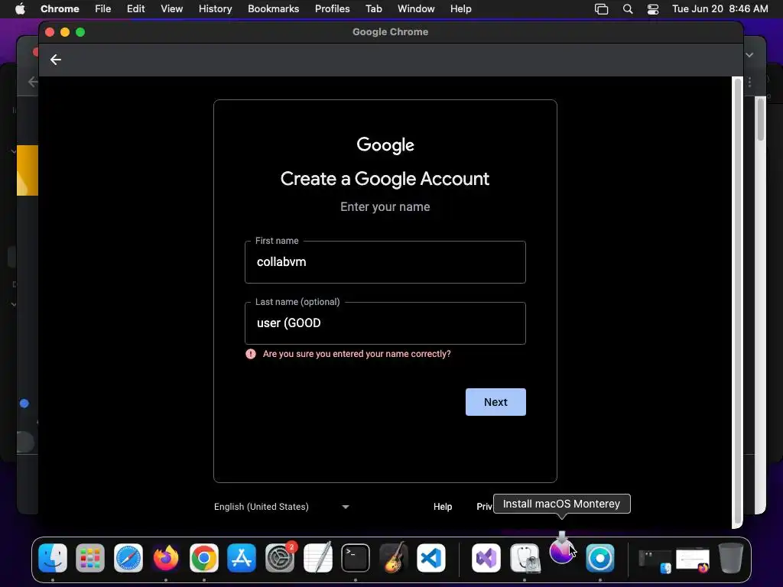Open Terminal from the dock
The image size is (783, 587).
(x=356, y=557)
